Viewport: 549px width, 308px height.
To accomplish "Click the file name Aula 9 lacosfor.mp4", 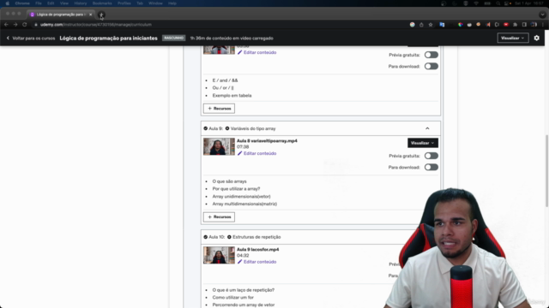I will coord(258,250).
